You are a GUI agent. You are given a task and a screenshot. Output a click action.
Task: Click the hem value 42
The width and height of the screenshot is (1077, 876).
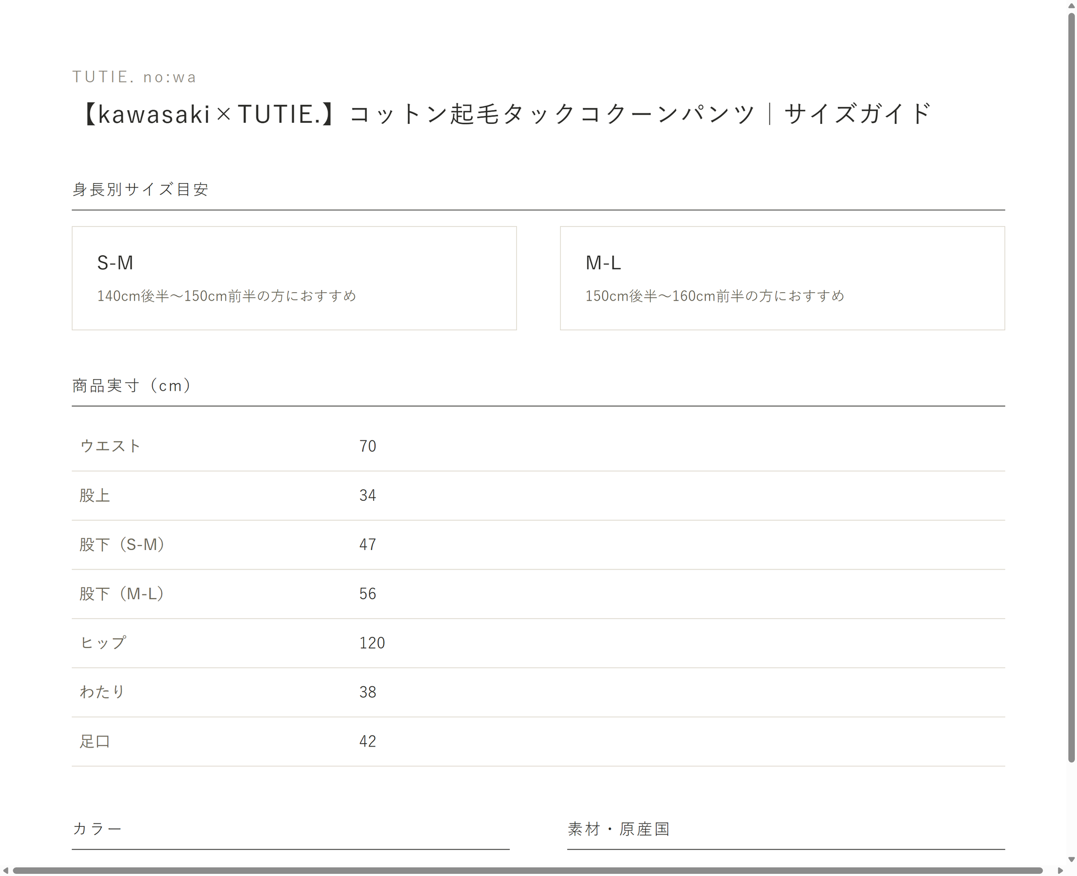[x=367, y=742]
